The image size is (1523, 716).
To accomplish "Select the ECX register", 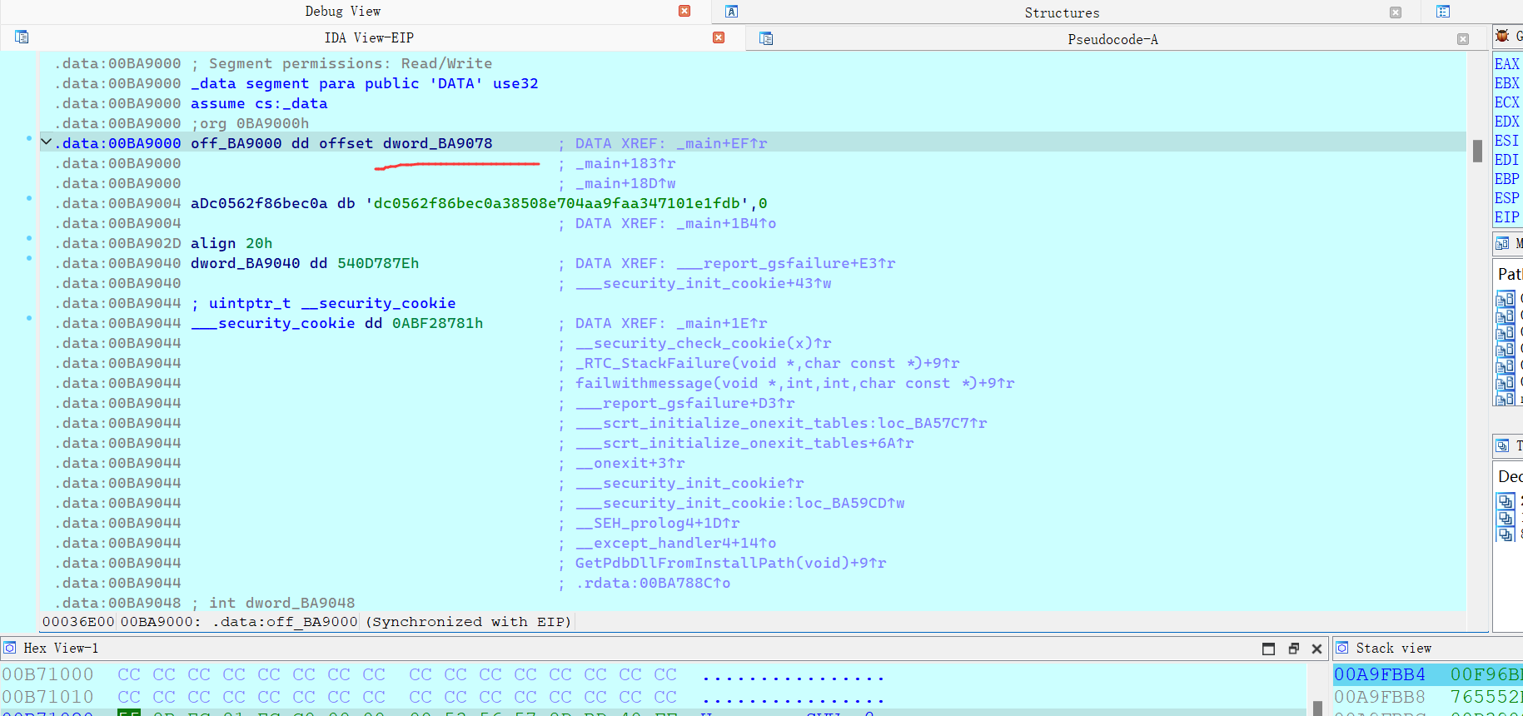I will (x=1507, y=102).
